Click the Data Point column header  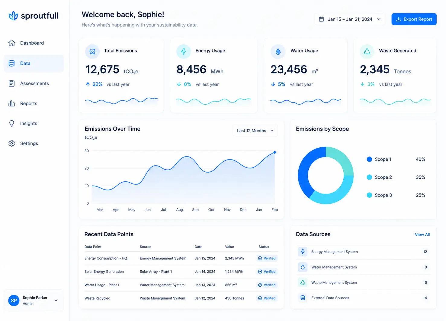93,247
